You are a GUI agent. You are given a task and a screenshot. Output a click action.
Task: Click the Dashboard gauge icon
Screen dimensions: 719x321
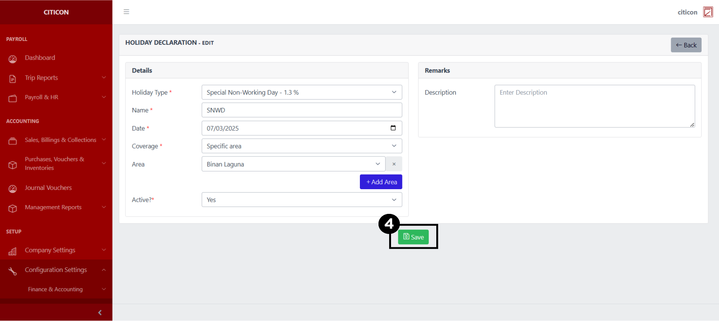[x=13, y=59]
